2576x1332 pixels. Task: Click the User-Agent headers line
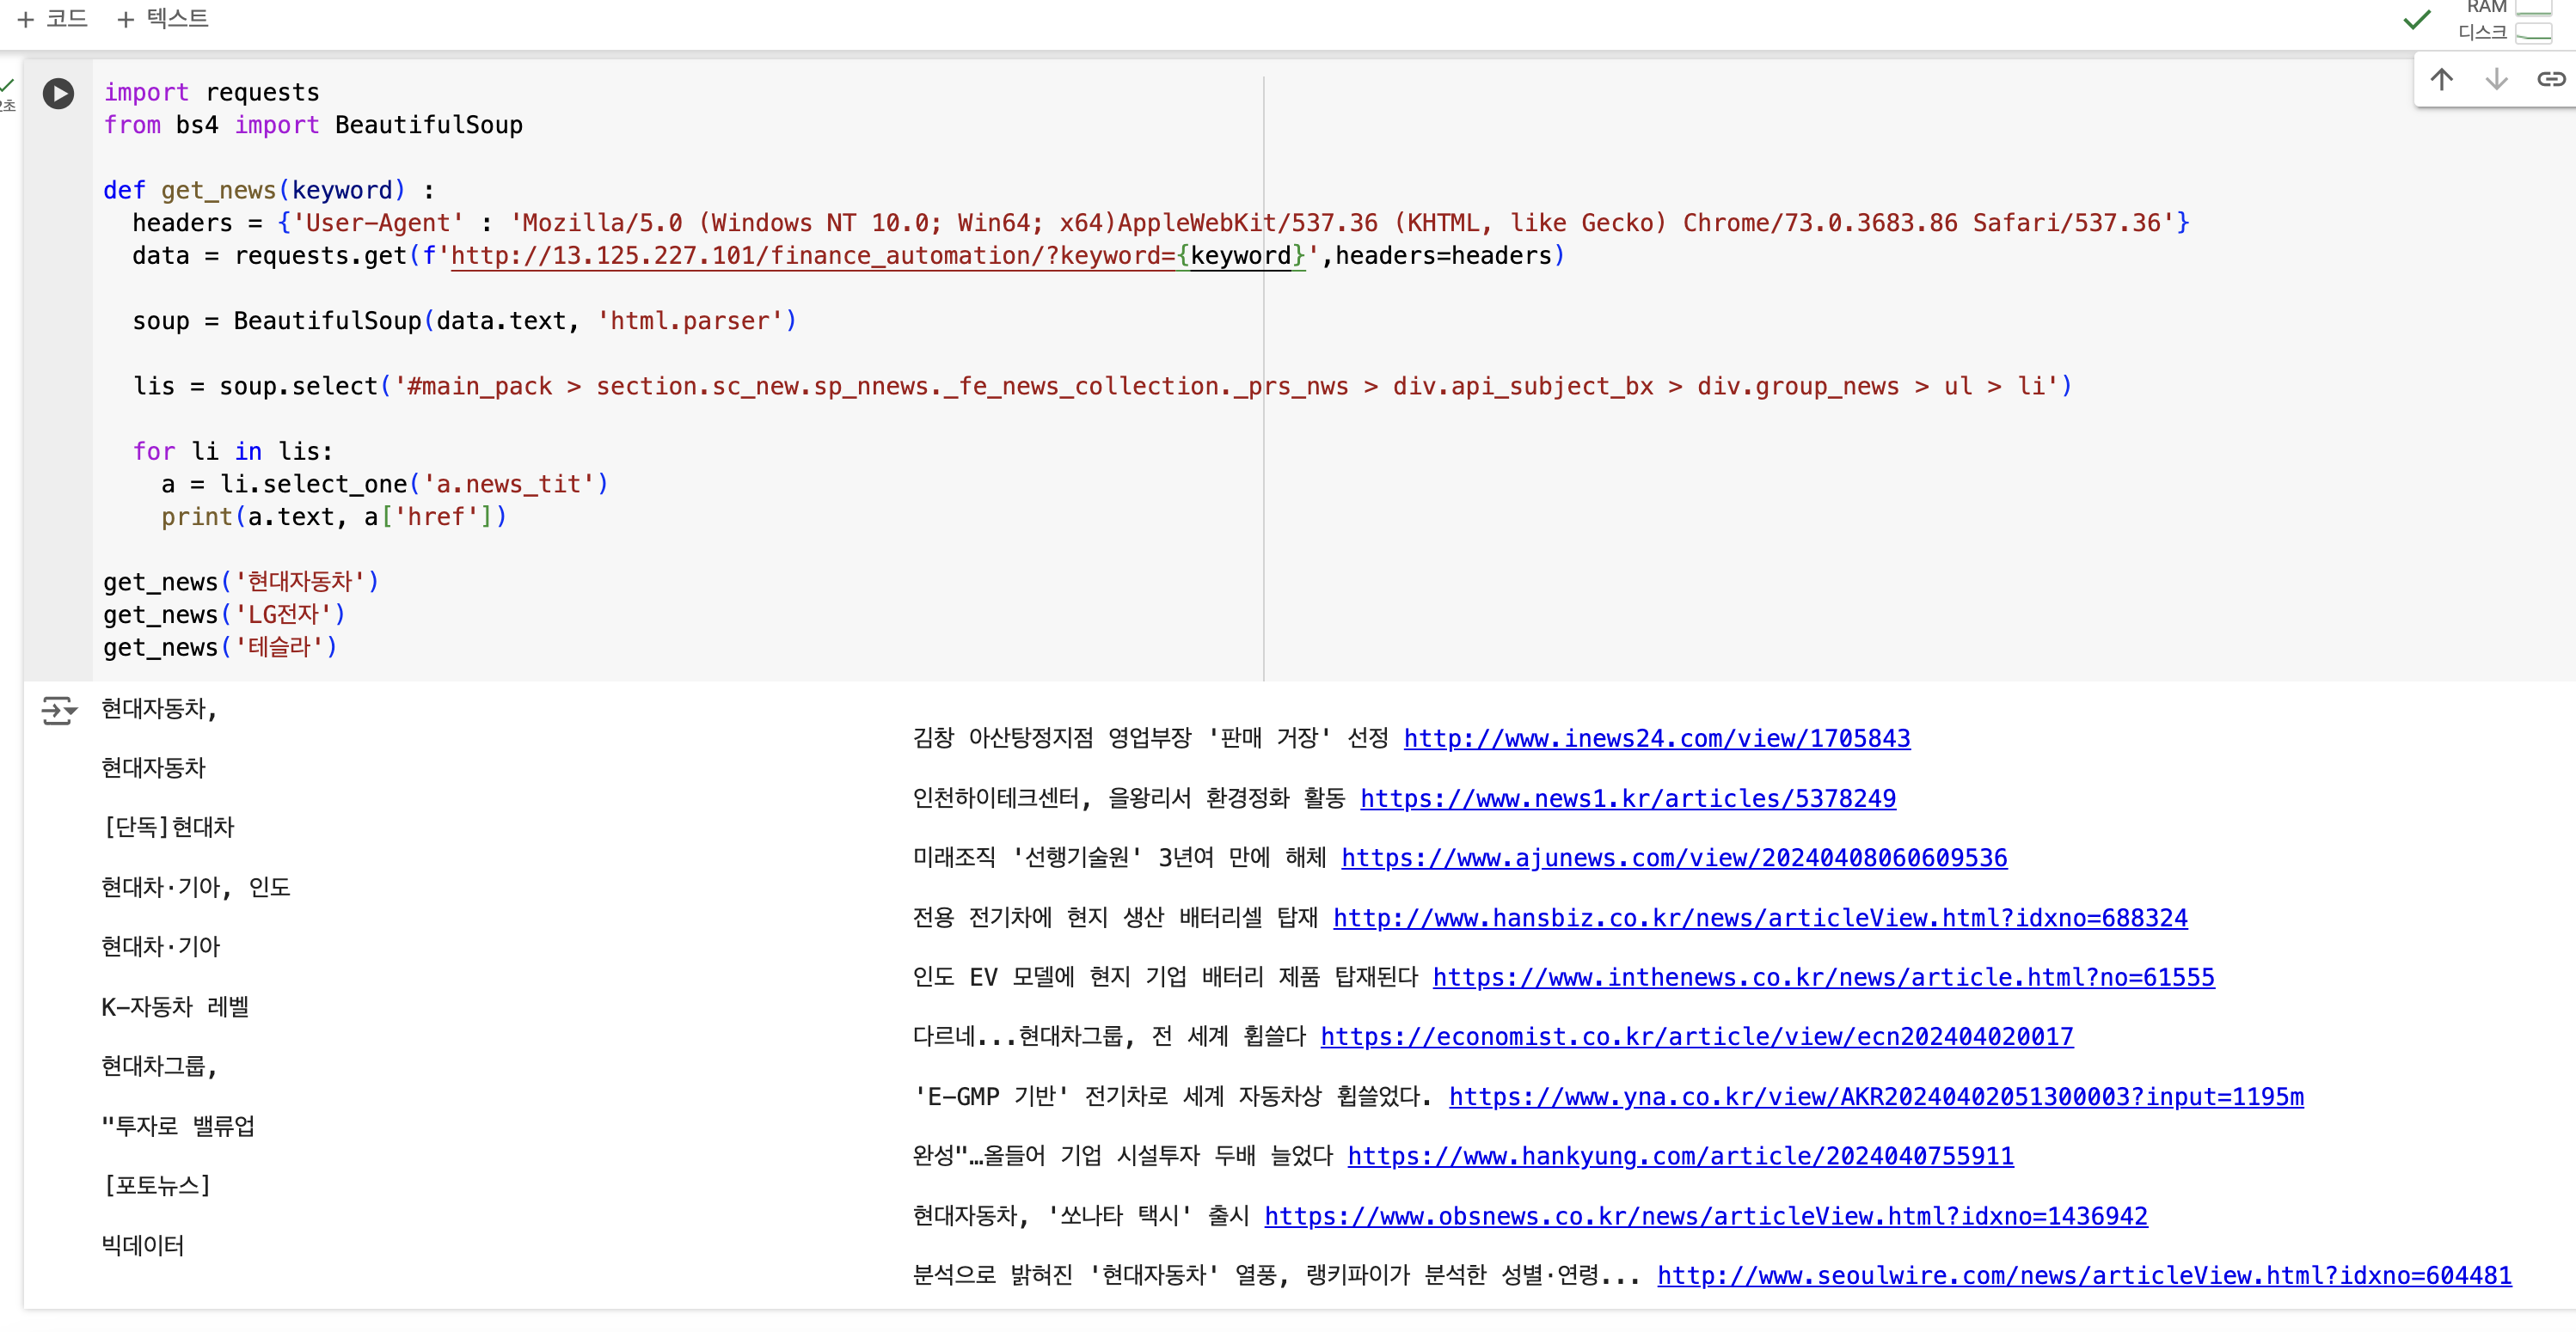pyautogui.click(x=1161, y=223)
